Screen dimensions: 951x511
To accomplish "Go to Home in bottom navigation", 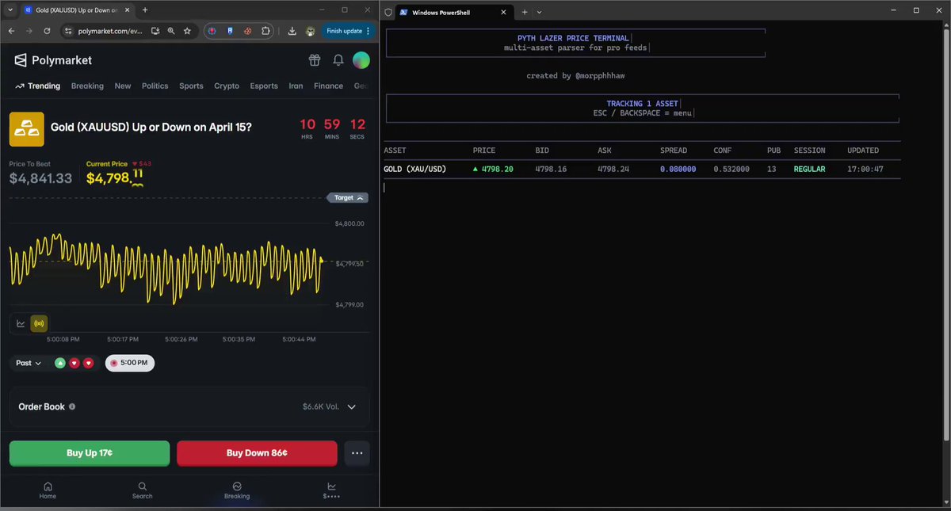I will [x=48, y=490].
